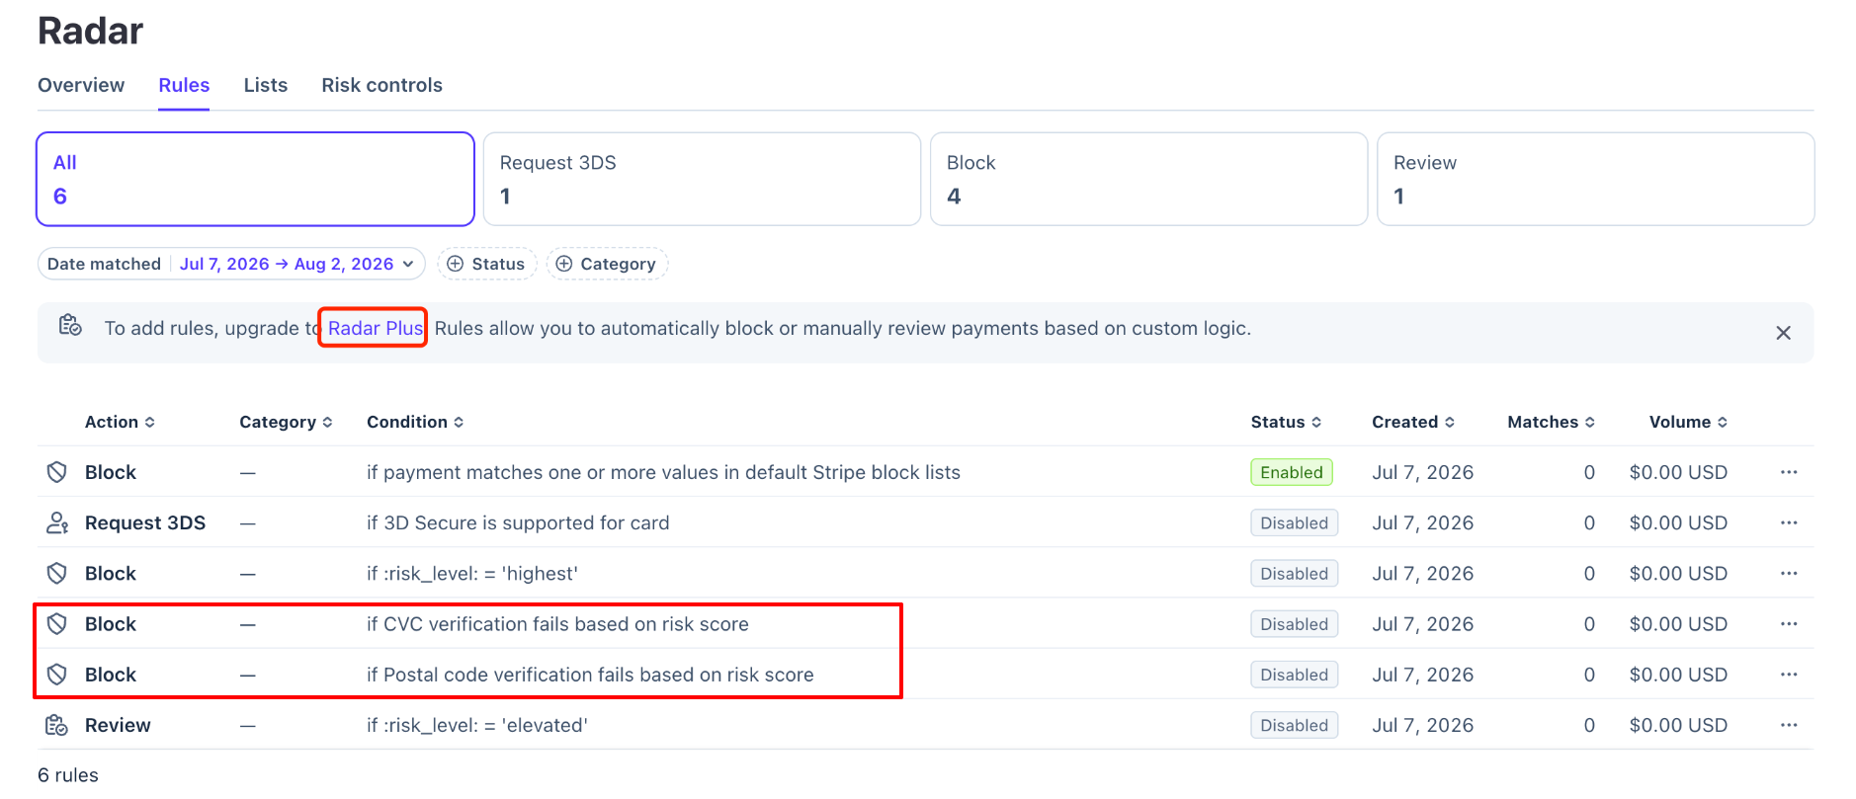Follow the Radar Plus upgrade link
1856x799 pixels.
click(376, 328)
